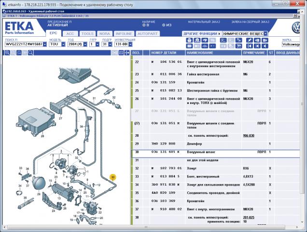Select the 'ИЗ' availability radio button
The width and height of the screenshot is (307, 232).
pyautogui.click(x=164, y=25)
